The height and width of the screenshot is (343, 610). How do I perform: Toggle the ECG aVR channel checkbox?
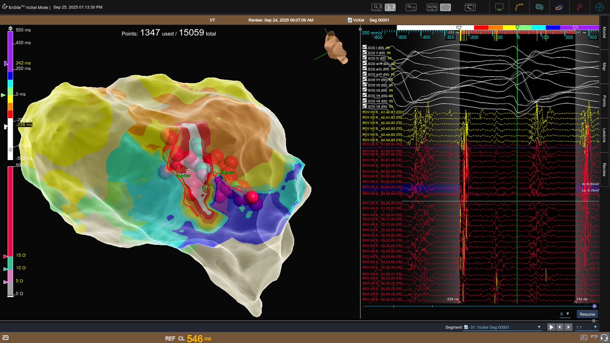[x=364, y=64]
